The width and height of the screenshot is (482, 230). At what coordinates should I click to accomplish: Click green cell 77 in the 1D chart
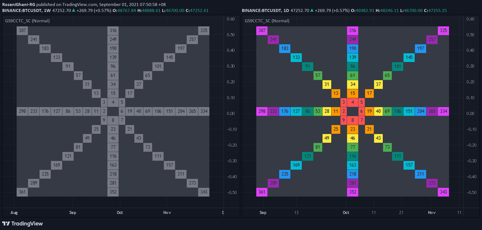[x=353, y=147]
